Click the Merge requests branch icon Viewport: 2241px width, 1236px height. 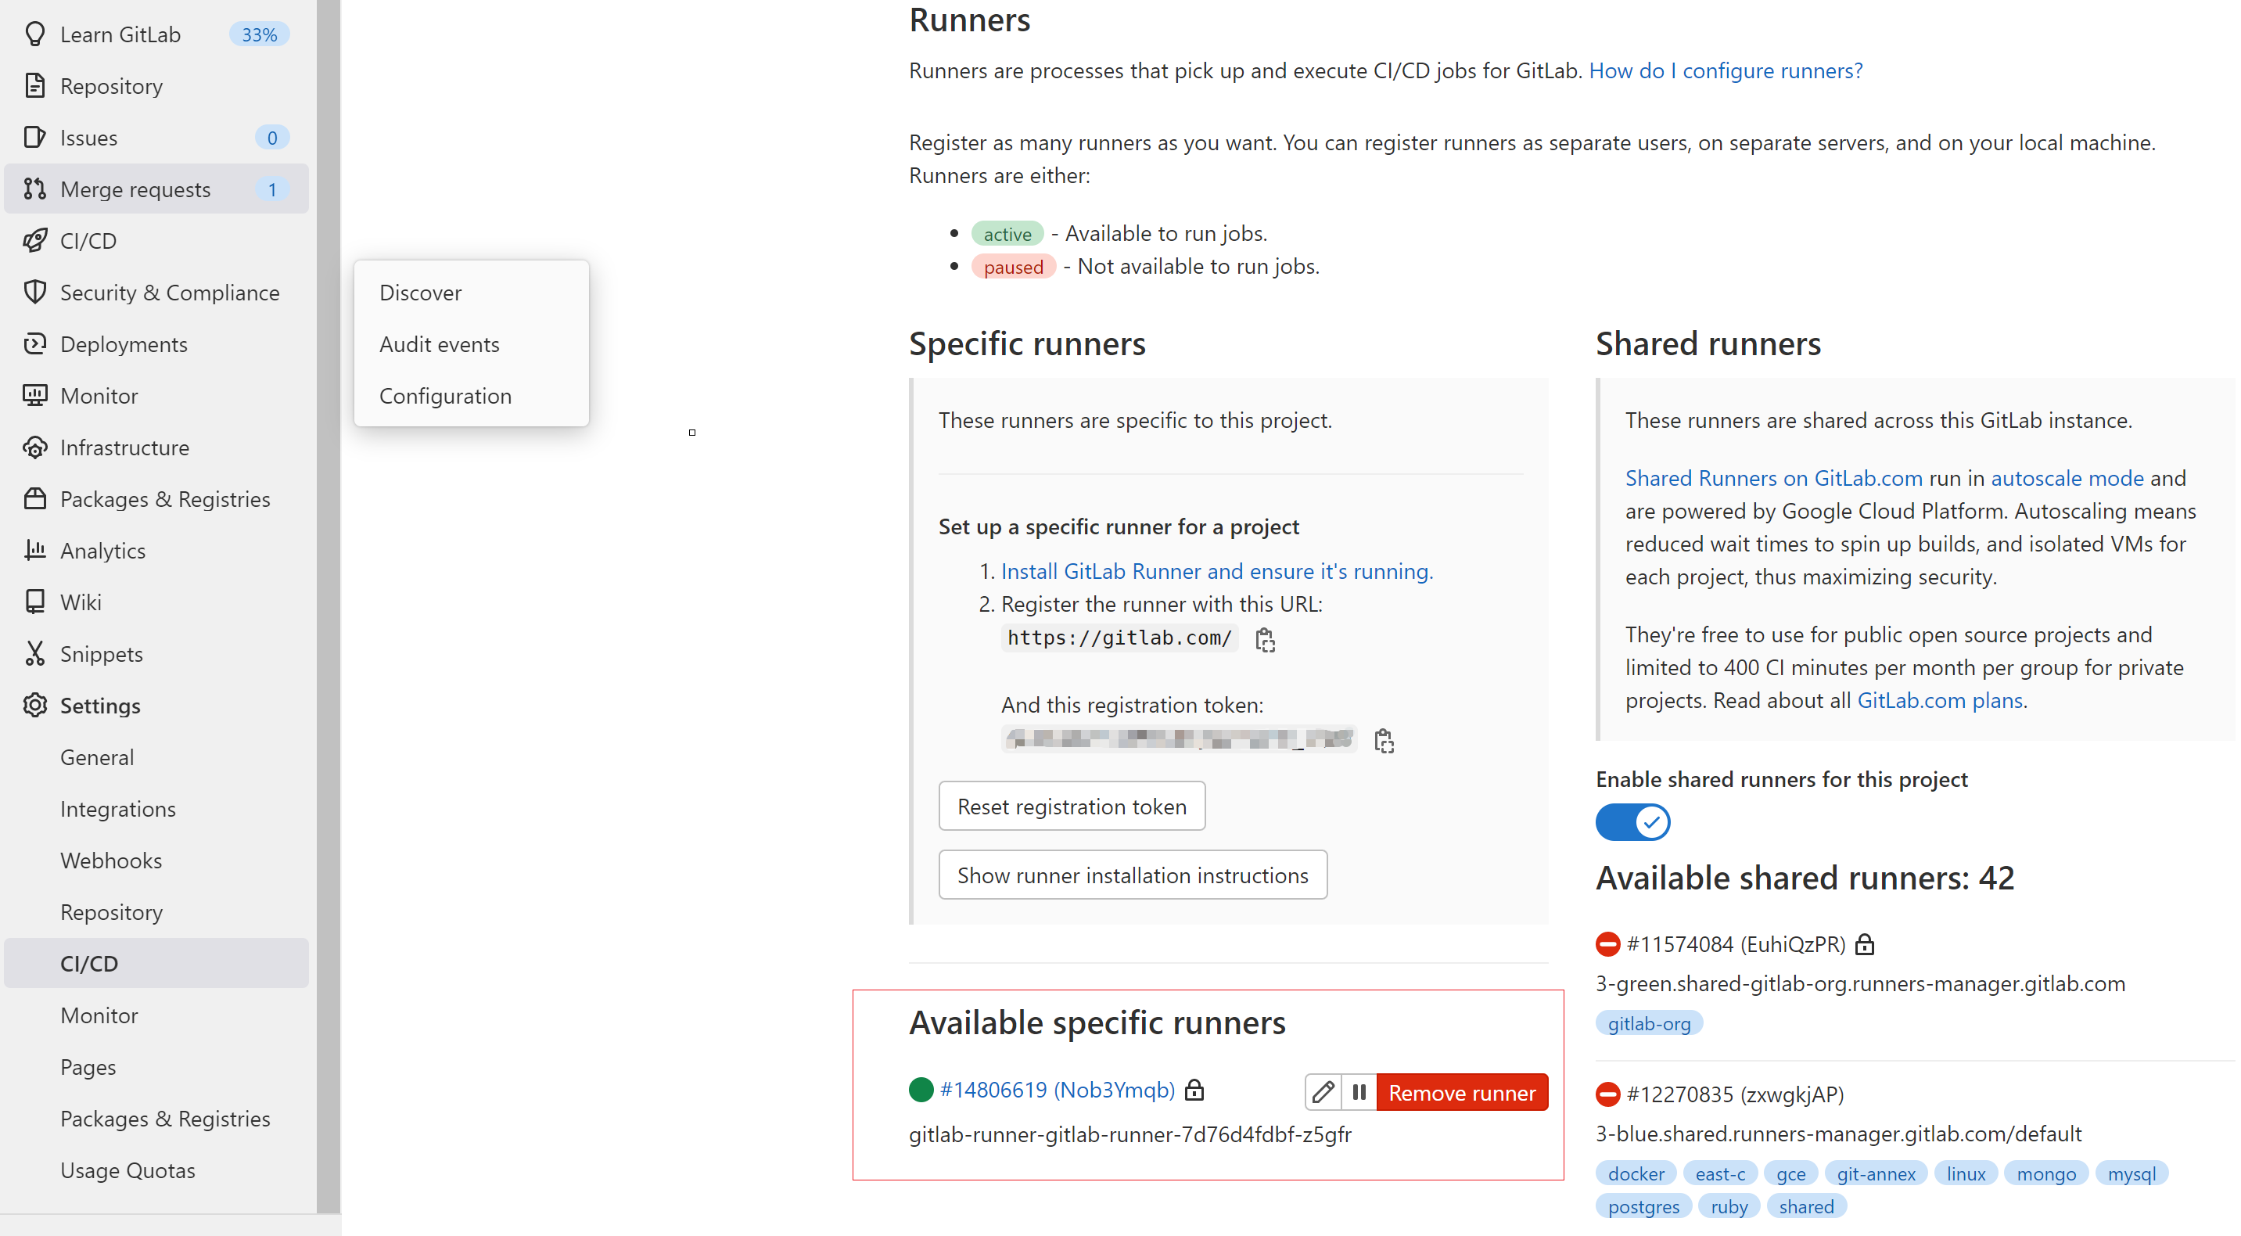[34, 188]
